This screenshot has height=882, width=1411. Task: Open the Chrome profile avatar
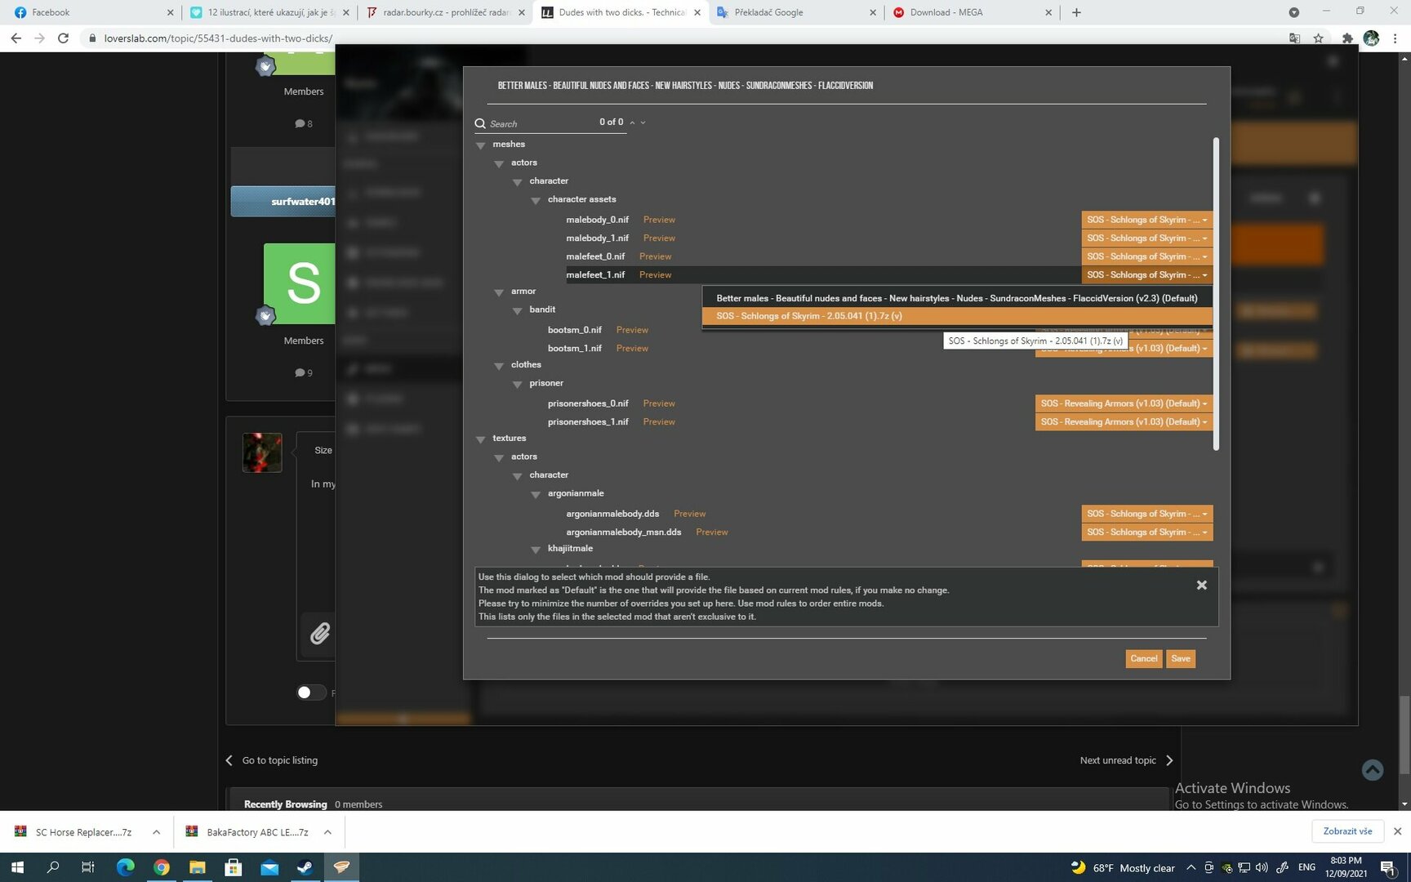[x=1371, y=38]
